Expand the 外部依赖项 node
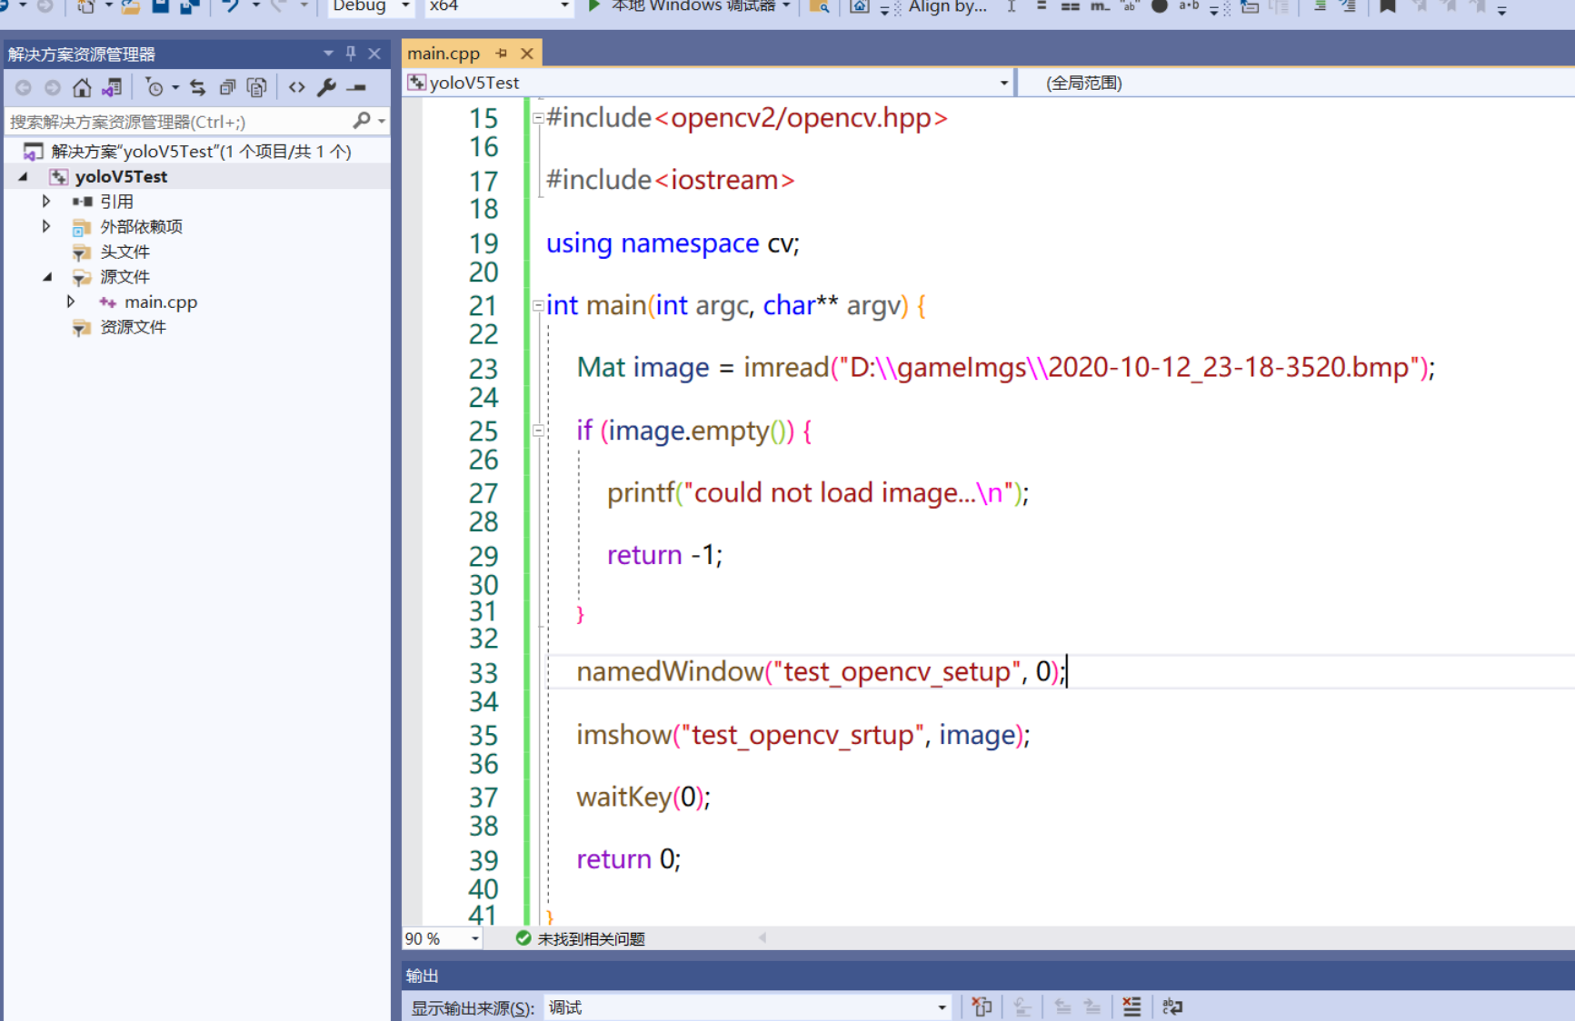Image resolution: width=1575 pixels, height=1021 pixels. (x=46, y=226)
